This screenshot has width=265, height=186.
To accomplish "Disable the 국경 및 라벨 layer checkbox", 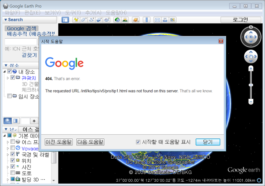I will tap(13, 154).
